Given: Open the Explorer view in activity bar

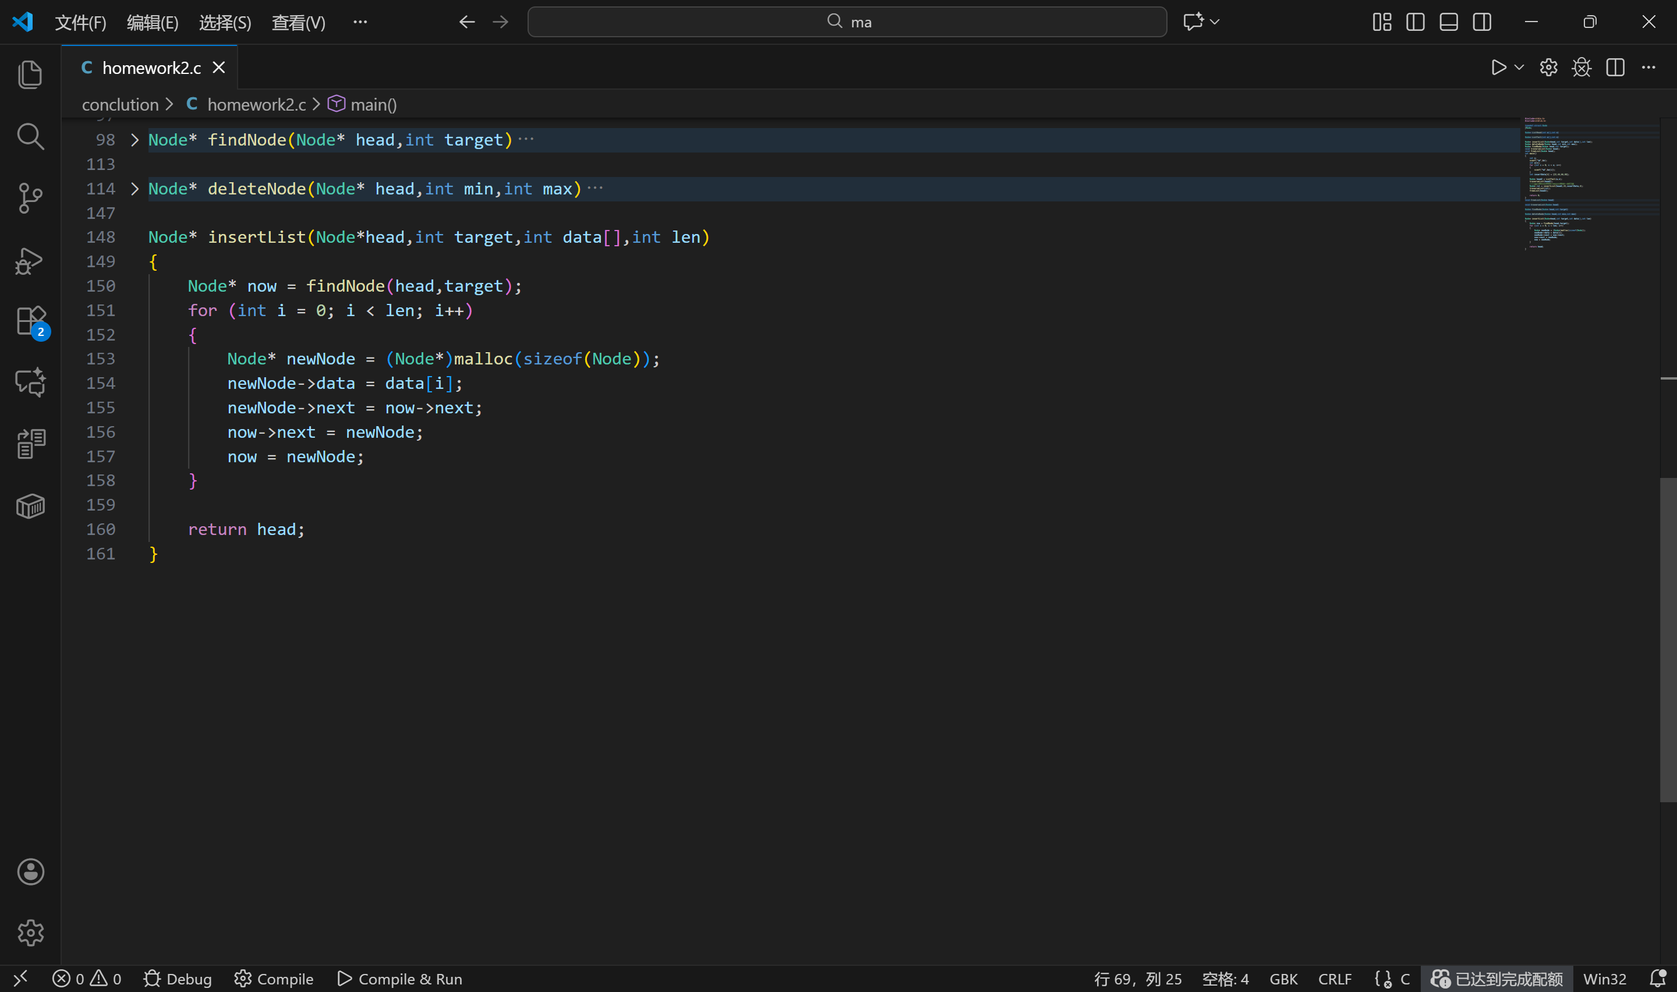Looking at the screenshot, I should tap(30, 74).
